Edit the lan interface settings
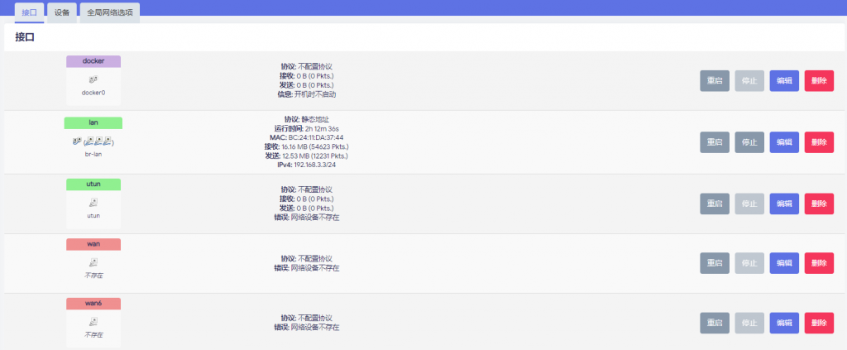Viewport: 847px width, 350px height. (784, 142)
